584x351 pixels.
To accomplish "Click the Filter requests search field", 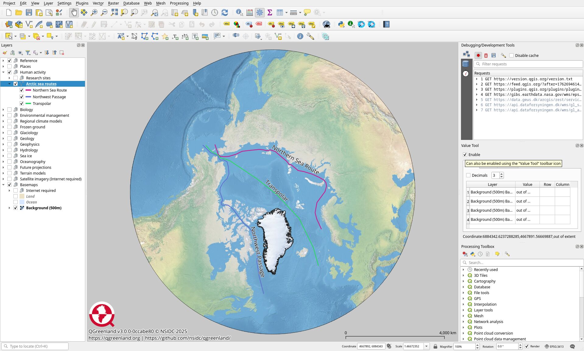I will pyautogui.click(x=528, y=64).
